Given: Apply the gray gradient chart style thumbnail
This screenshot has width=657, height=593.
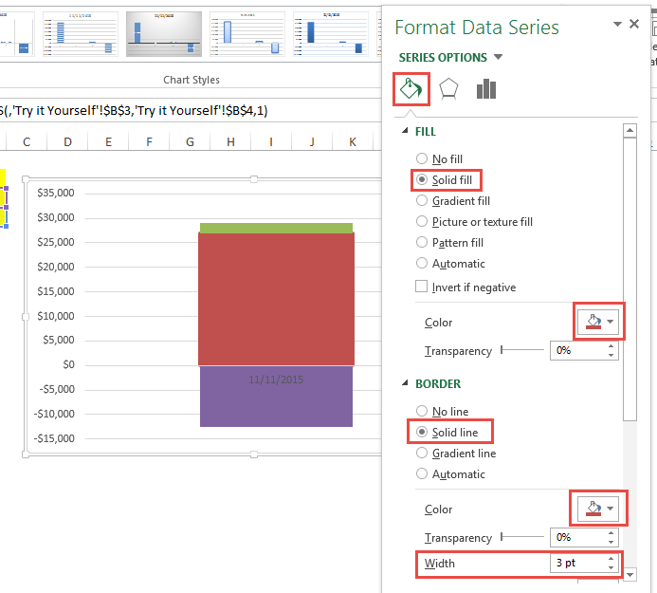Looking at the screenshot, I should (x=164, y=34).
